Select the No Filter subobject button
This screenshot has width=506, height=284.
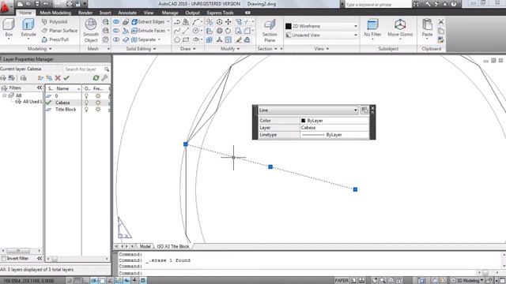click(372, 28)
